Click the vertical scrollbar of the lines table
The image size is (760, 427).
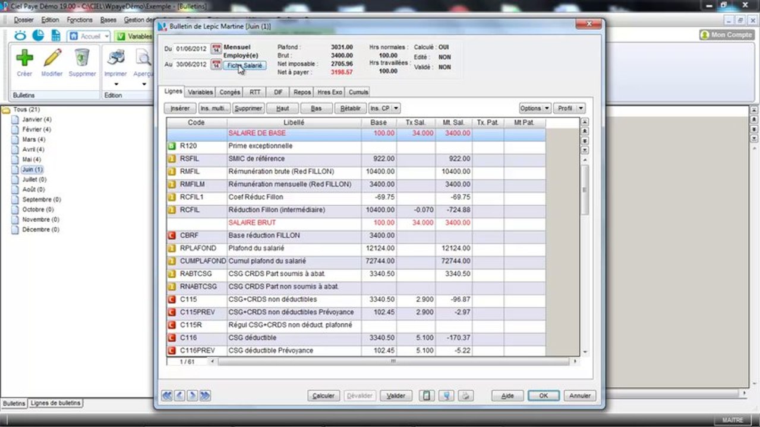[585, 190]
